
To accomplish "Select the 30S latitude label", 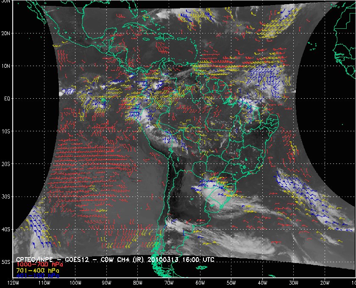I will [x=6, y=197].
